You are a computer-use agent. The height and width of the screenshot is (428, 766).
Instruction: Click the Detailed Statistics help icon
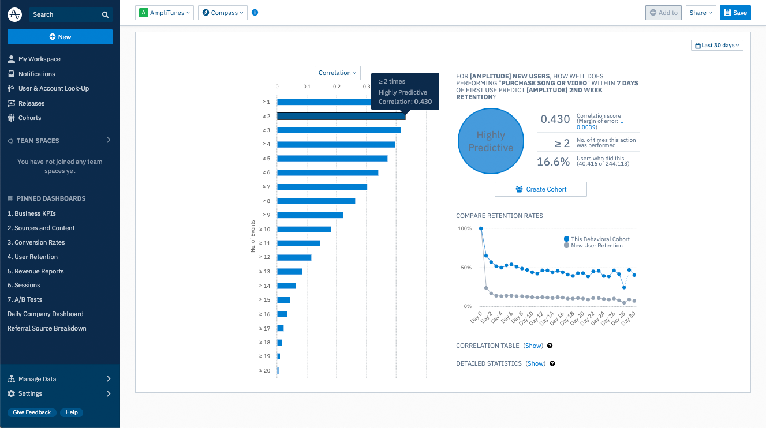click(x=552, y=363)
